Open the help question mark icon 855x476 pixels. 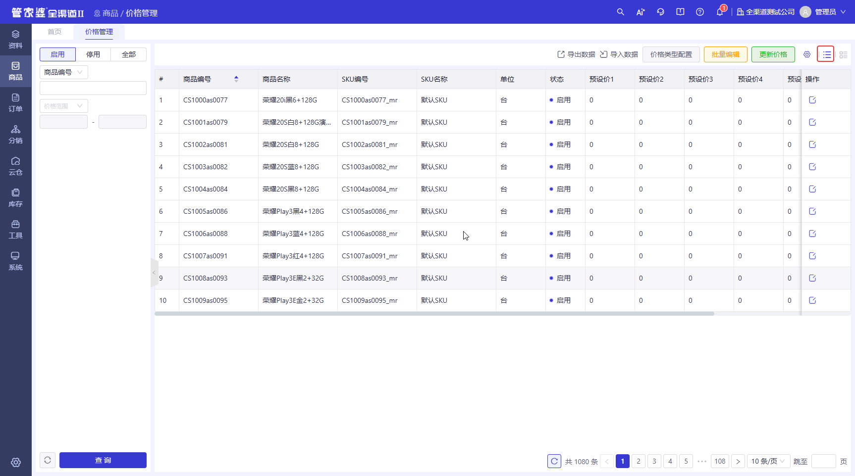(700, 12)
